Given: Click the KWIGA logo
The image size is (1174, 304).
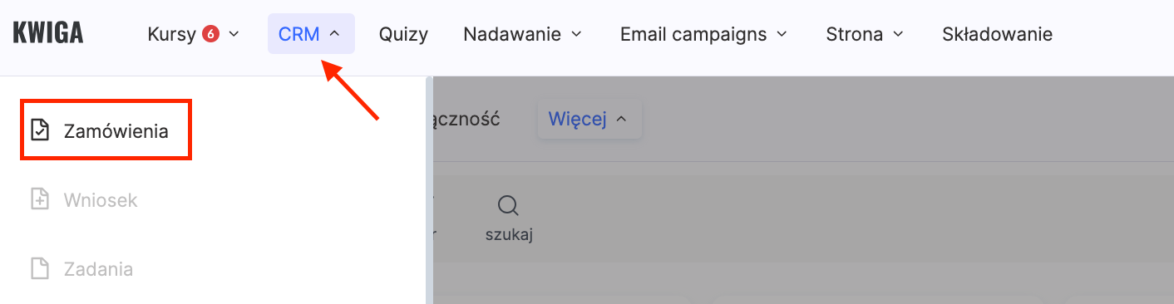Looking at the screenshot, I should click(x=48, y=33).
